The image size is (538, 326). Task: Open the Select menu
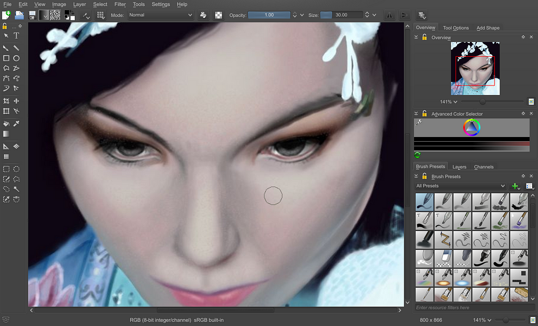pos(100,4)
